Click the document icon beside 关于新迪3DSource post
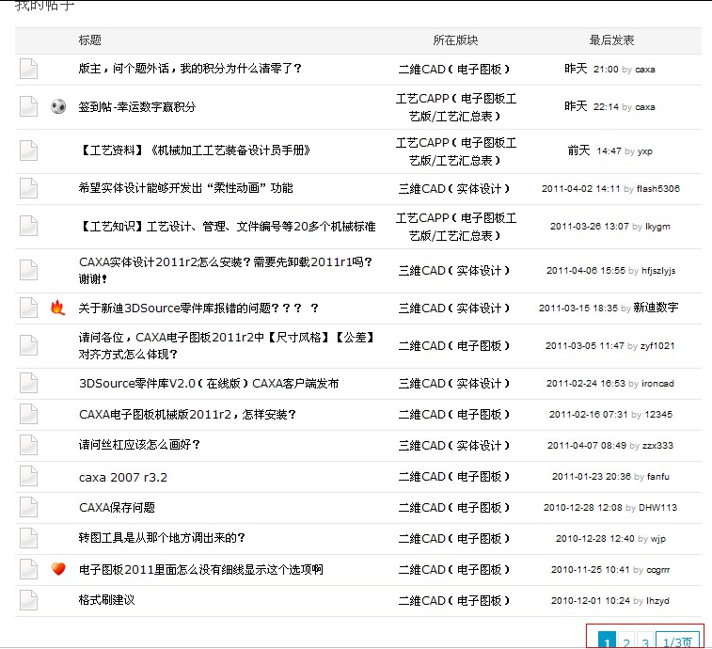The image size is (712, 649). (28, 308)
